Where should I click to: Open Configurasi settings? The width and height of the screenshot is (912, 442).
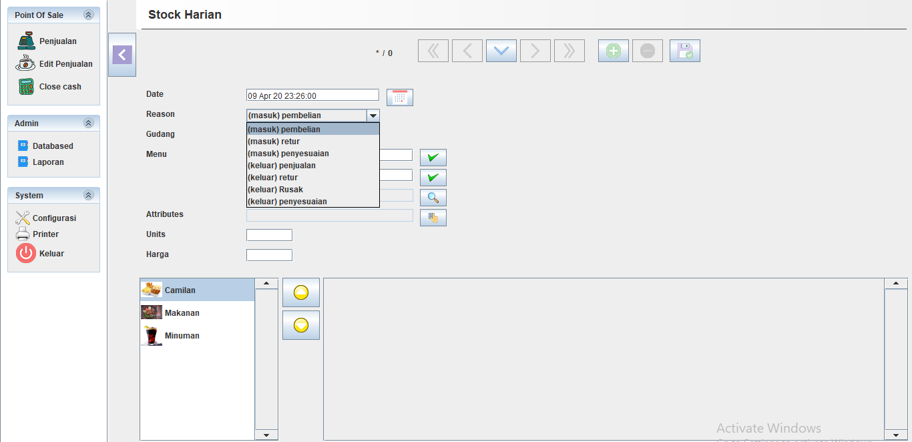pyautogui.click(x=53, y=218)
